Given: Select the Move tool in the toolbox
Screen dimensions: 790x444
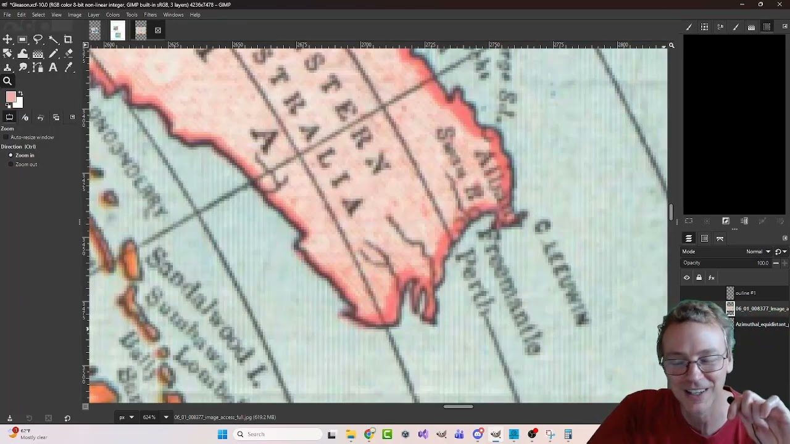Looking at the screenshot, I should pos(7,39).
